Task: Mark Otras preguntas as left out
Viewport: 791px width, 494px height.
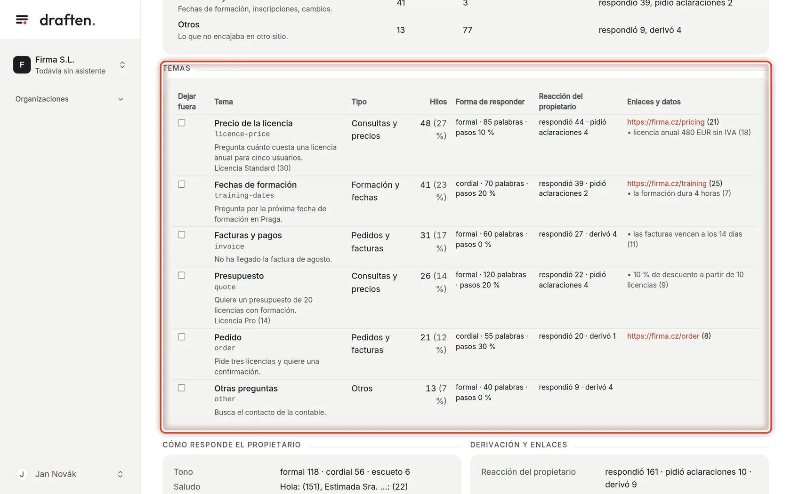Action: click(182, 388)
